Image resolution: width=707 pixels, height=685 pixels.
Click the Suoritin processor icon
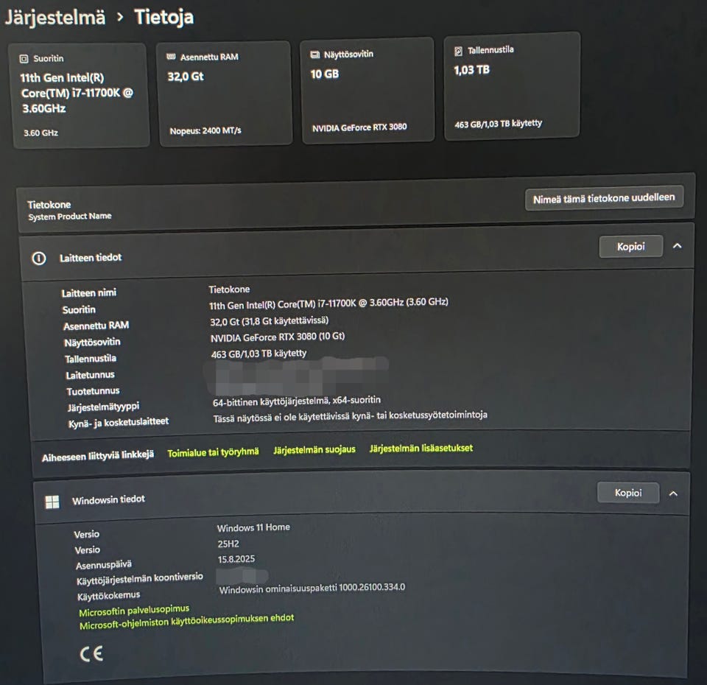(24, 59)
